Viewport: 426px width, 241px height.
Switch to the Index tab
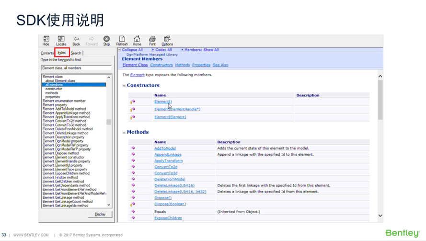point(62,52)
